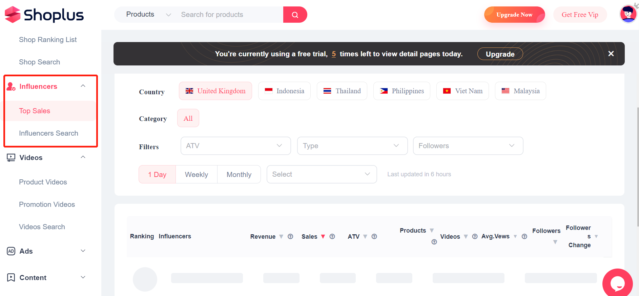Open the chat support bubble
This screenshot has height=296, width=639.
click(x=617, y=283)
